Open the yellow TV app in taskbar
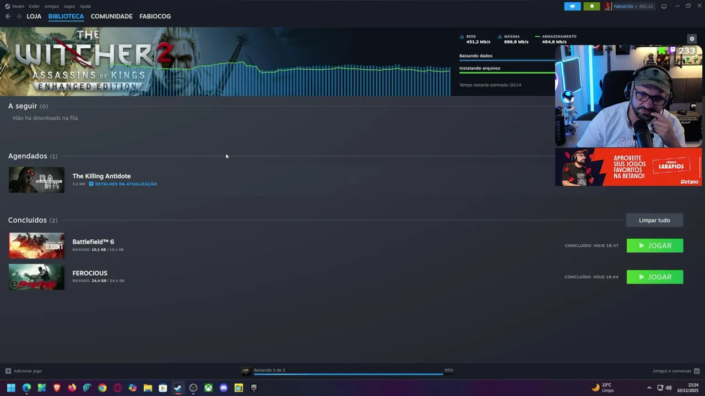Image resolution: width=705 pixels, height=396 pixels. 238,388
